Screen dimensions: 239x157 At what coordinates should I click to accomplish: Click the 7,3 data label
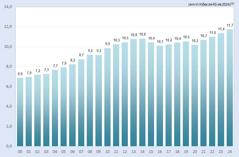coord(46,70)
